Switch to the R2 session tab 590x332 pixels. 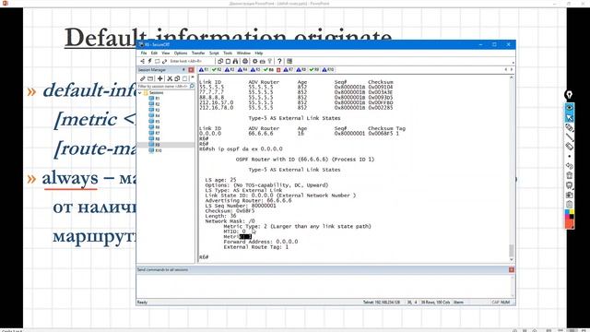(x=217, y=70)
